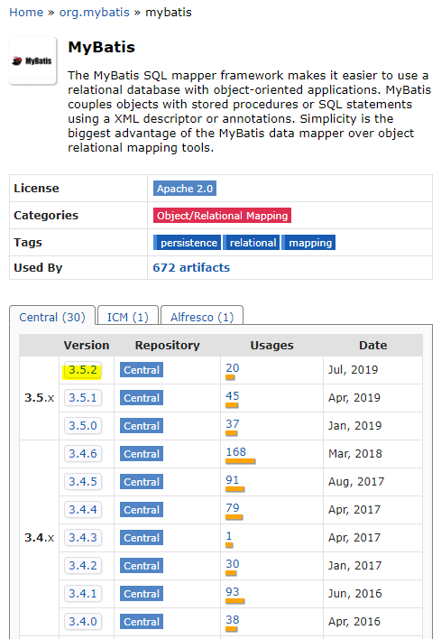Click Central badge in 3.4.0 row

[142, 622]
